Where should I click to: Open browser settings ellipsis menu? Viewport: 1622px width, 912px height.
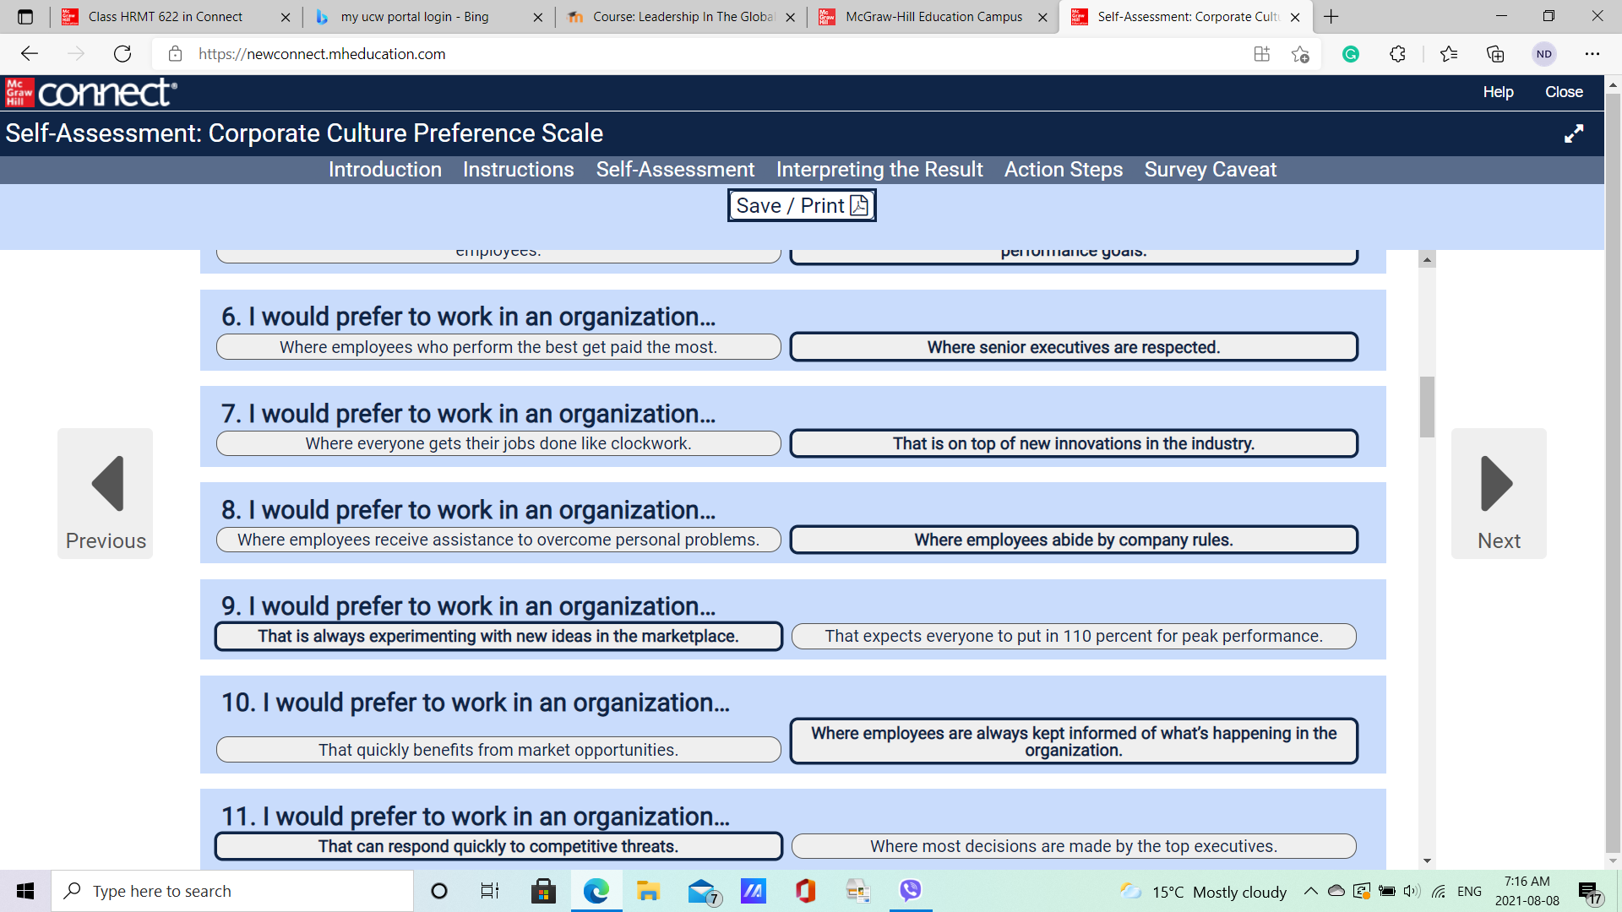[x=1592, y=54]
